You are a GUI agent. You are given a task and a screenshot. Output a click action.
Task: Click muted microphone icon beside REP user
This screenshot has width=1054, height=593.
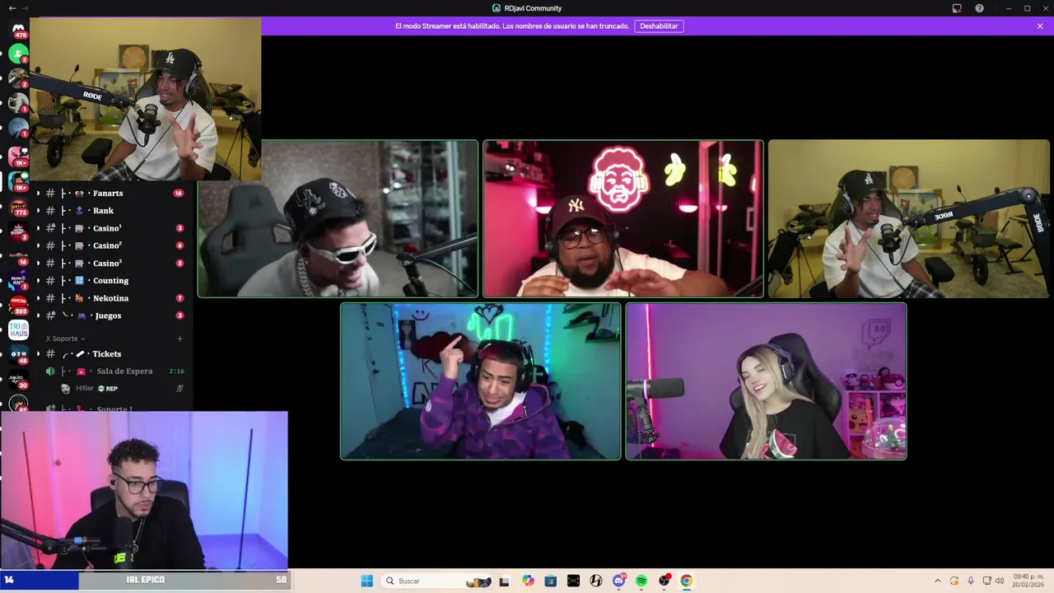pyautogui.click(x=180, y=389)
